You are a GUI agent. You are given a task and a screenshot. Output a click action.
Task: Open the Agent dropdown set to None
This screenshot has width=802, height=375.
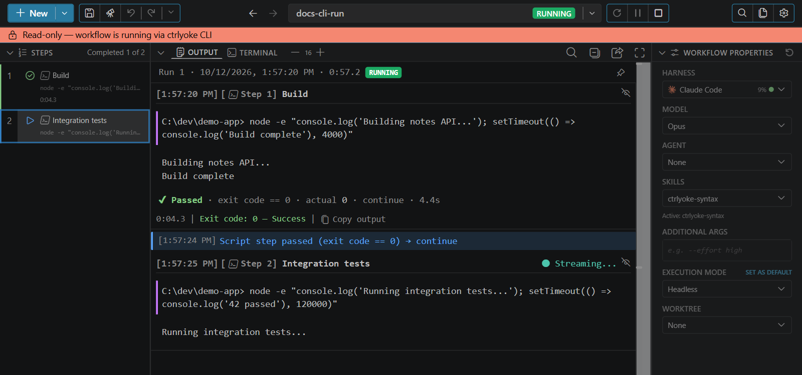point(727,162)
